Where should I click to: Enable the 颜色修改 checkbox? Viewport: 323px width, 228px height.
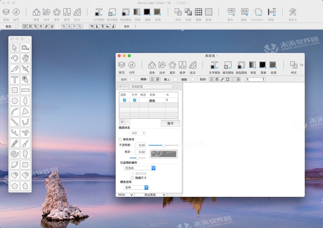pos(120,139)
